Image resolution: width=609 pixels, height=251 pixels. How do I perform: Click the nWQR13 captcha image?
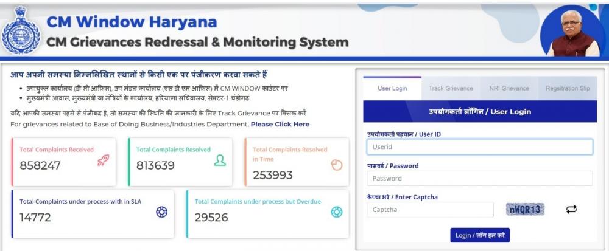(525, 210)
